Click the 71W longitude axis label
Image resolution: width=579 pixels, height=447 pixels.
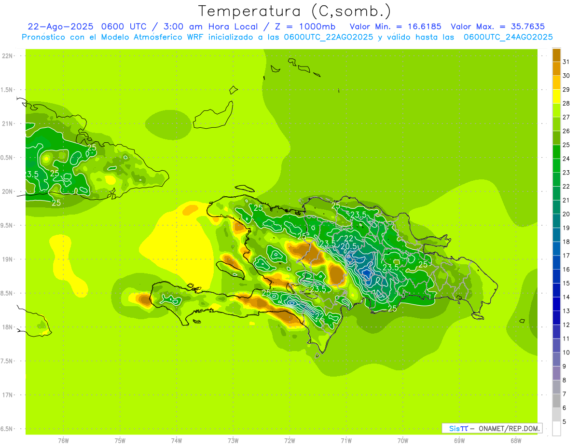click(x=346, y=441)
